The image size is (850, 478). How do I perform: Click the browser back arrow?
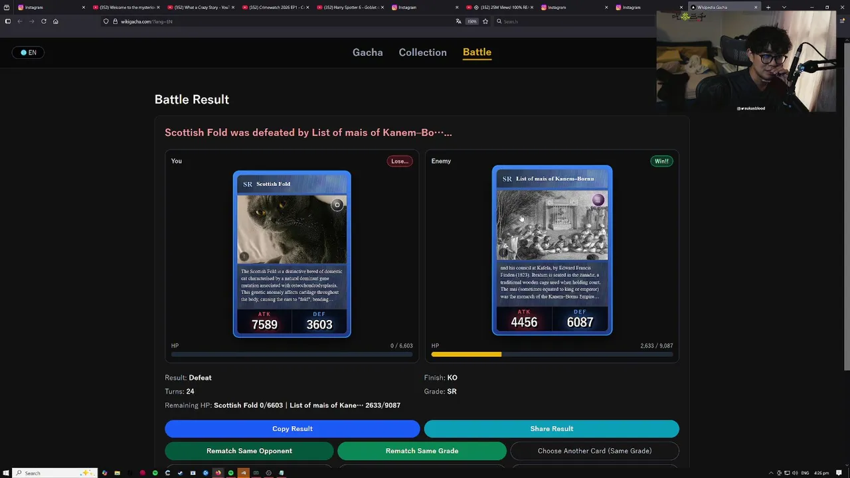19,21
